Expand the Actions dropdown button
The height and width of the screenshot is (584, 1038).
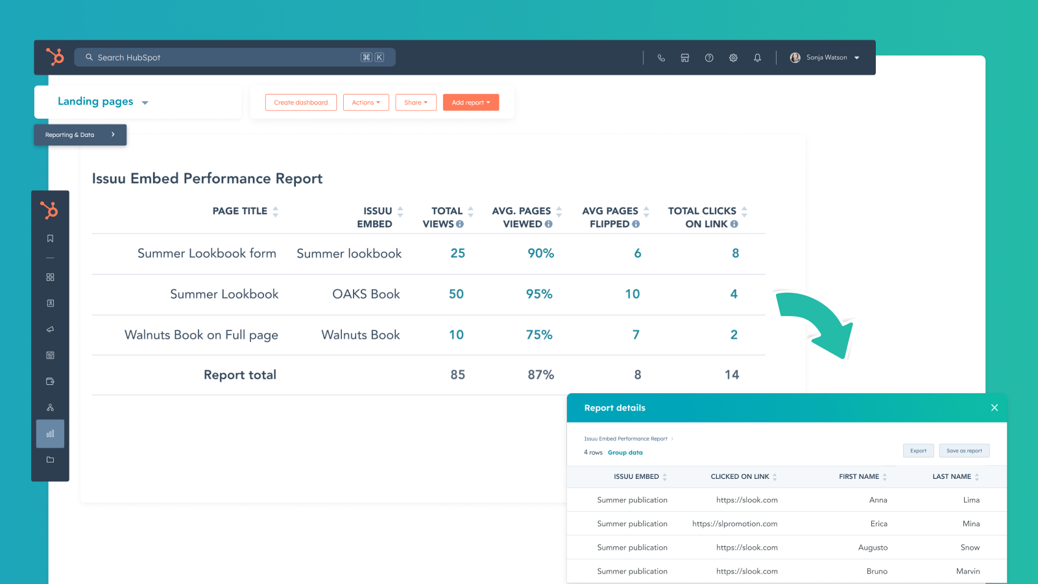point(366,103)
